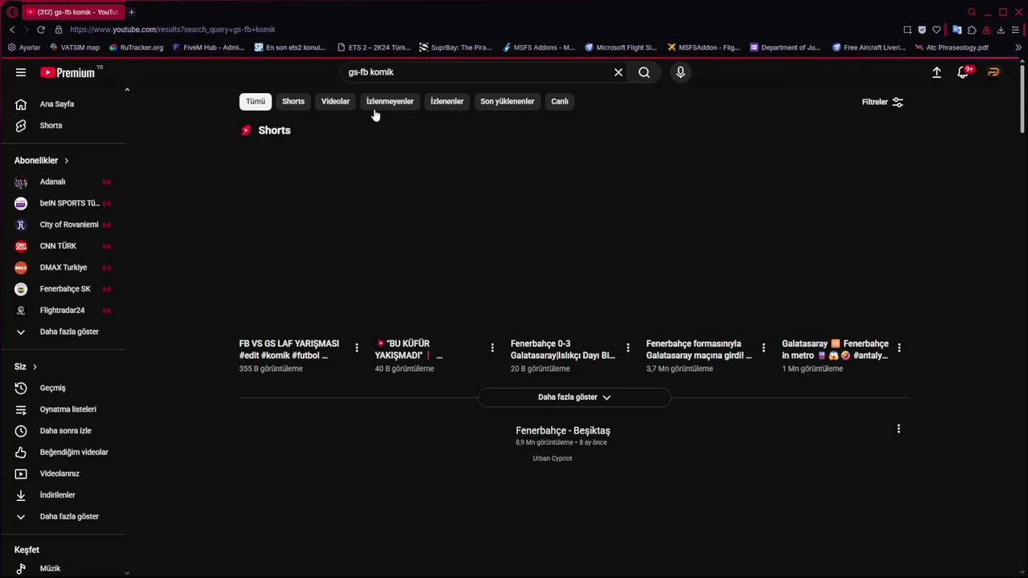The width and height of the screenshot is (1028, 578).
Task: Show options for Galatasaray Fenerbahçe metro short
Action: pyautogui.click(x=899, y=348)
